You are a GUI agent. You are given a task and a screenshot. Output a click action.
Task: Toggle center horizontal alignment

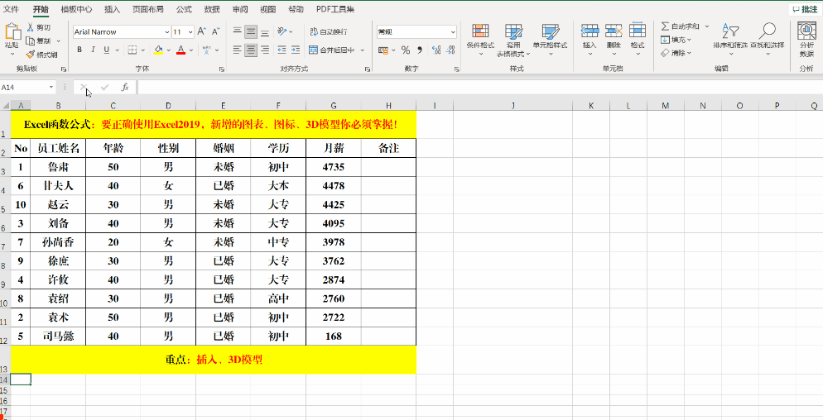tap(251, 50)
